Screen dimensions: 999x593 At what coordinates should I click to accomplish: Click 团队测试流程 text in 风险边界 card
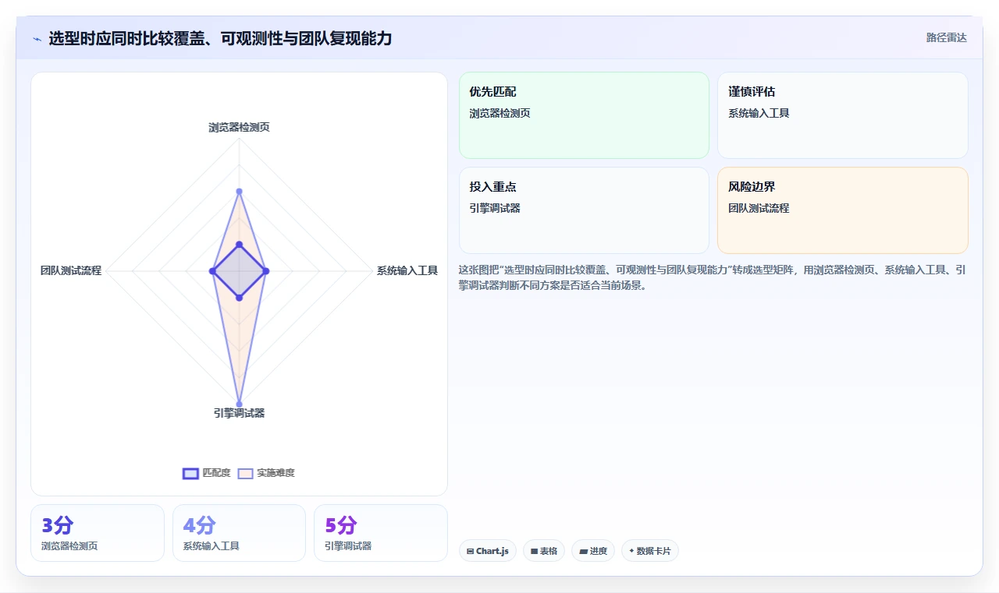[759, 208]
